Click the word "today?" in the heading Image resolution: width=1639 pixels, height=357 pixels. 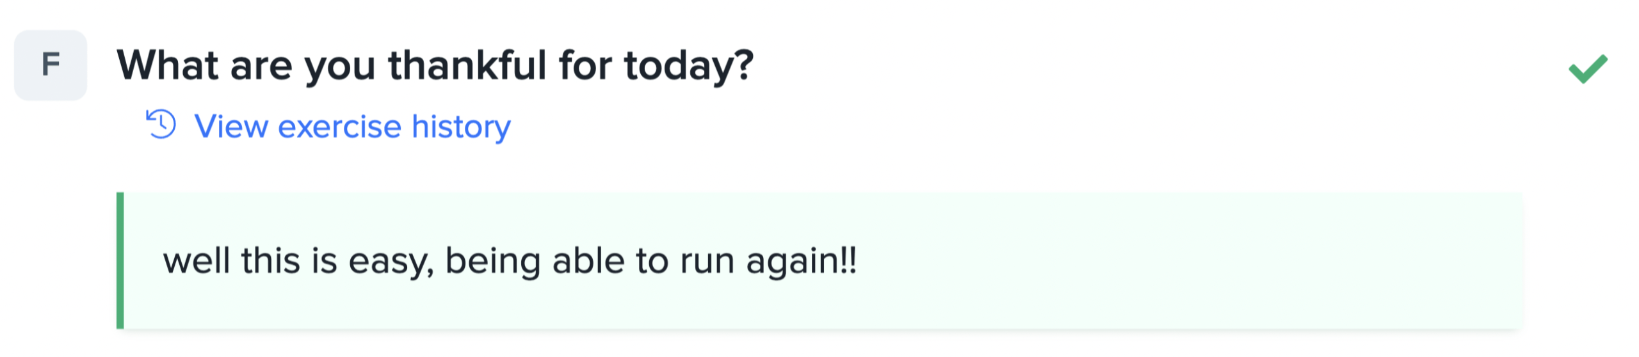(689, 65)
